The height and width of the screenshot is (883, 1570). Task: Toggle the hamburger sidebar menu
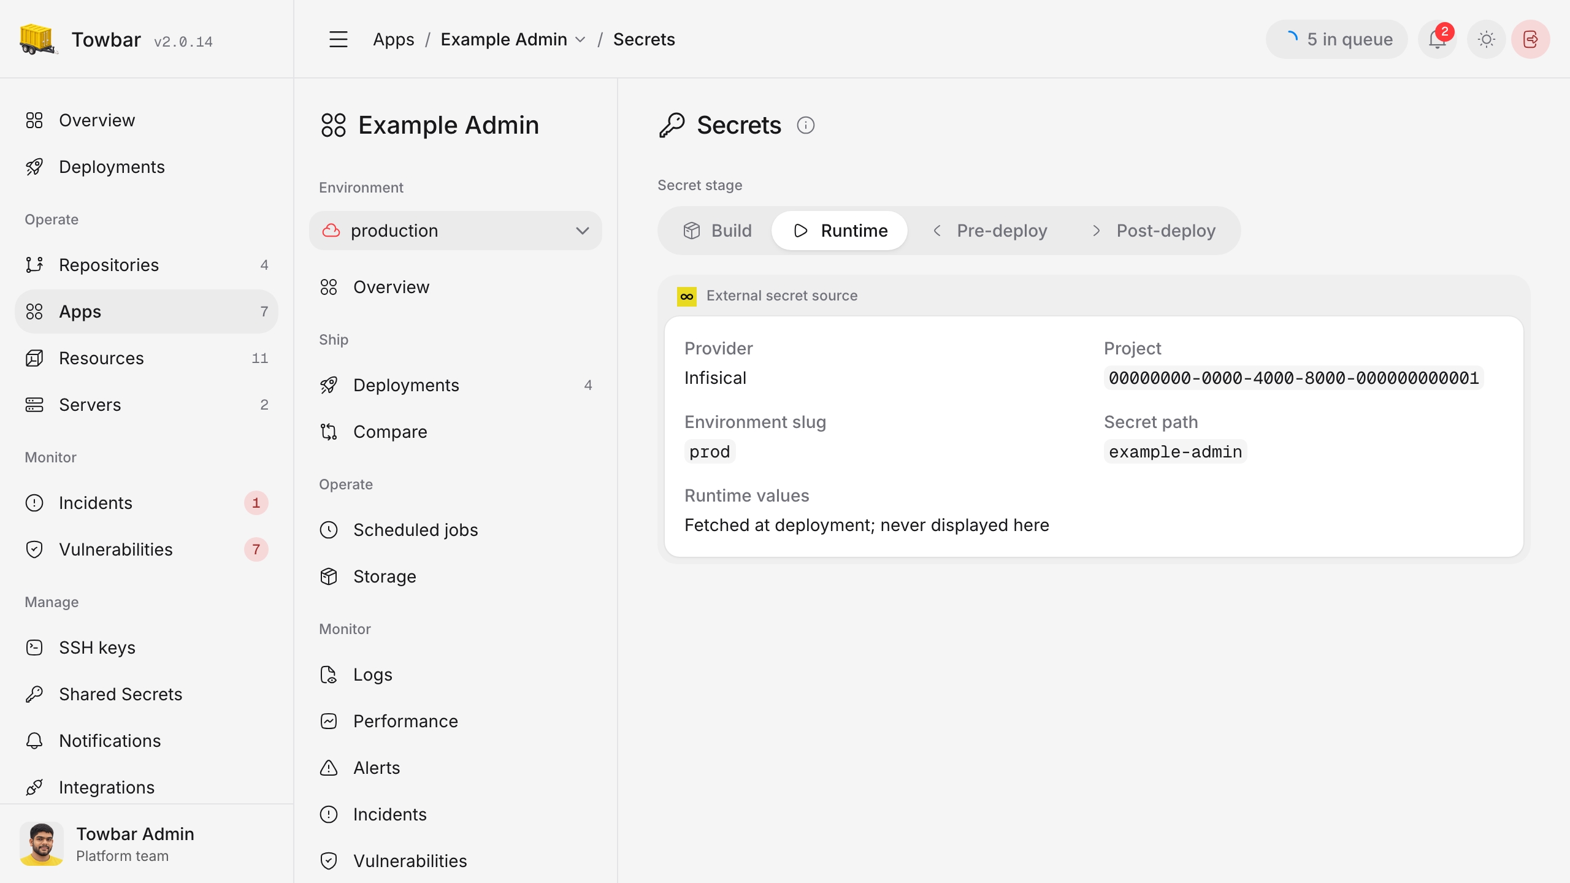point(339,39)
